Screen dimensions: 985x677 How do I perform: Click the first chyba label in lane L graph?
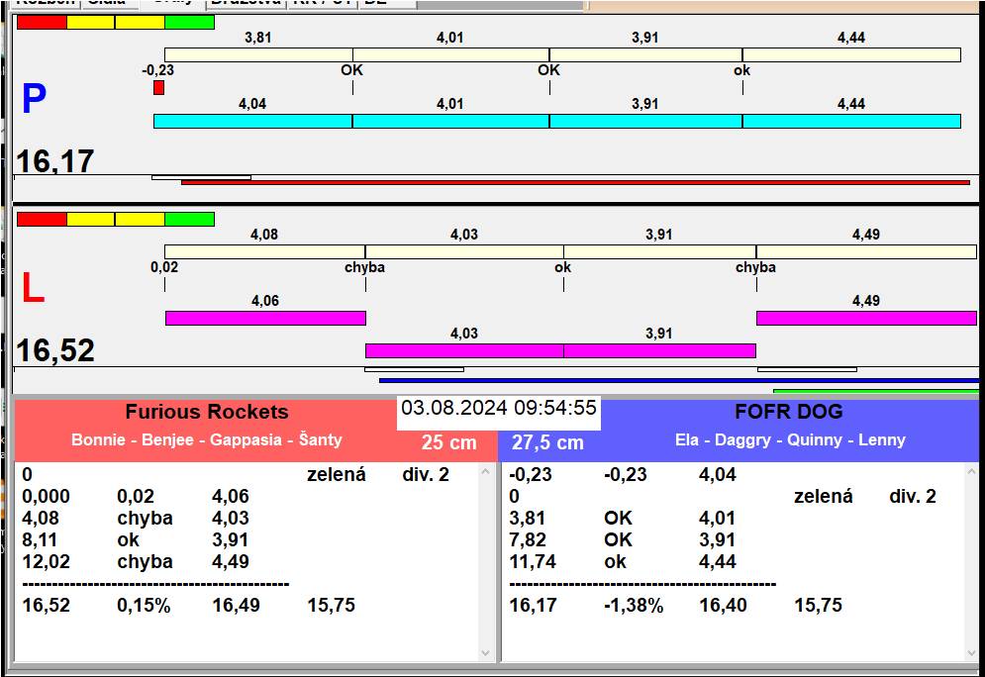[364, 267]
